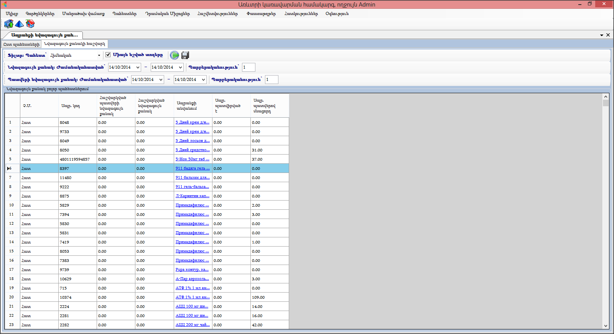Click the vertical scrollbar thumb of the table
The image size is (614, 334).
[606, 103]
